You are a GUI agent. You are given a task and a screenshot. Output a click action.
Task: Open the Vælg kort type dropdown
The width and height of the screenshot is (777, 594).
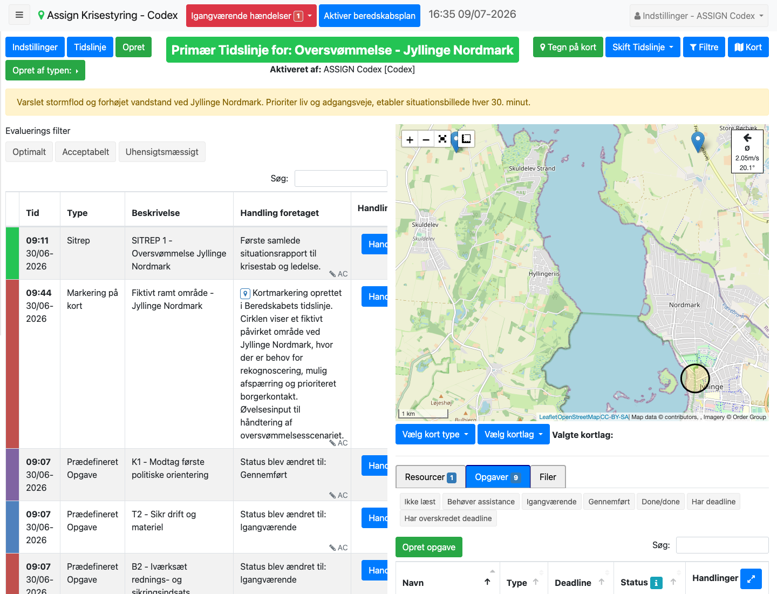click(435, 434)
